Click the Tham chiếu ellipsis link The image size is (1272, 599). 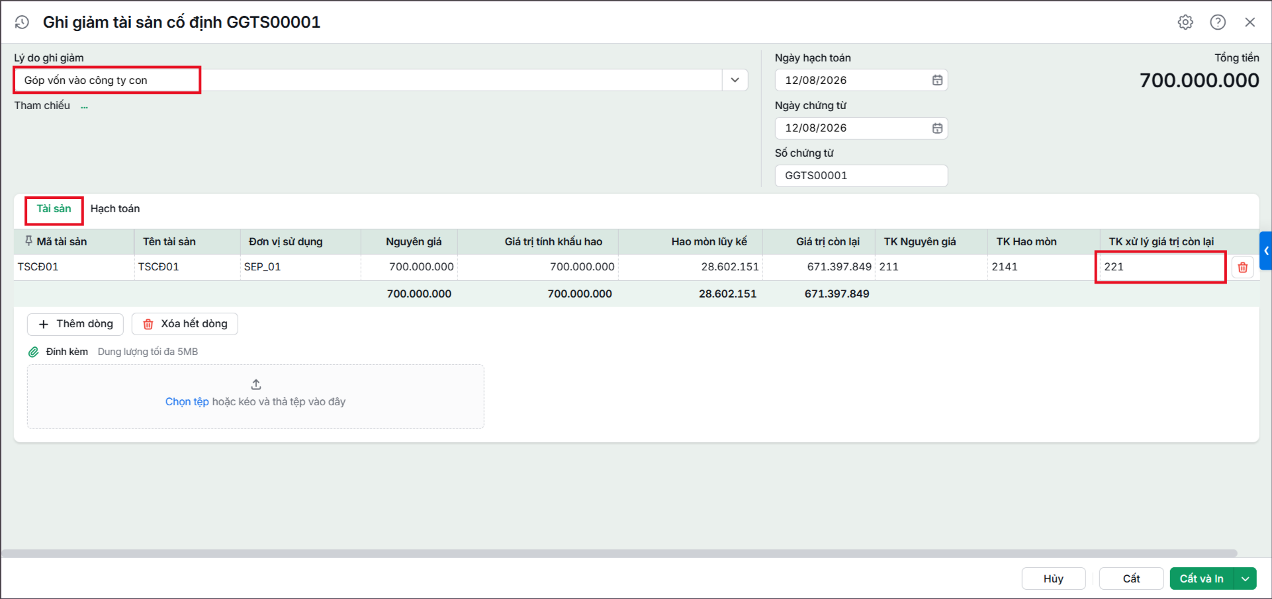coord(84,106)
